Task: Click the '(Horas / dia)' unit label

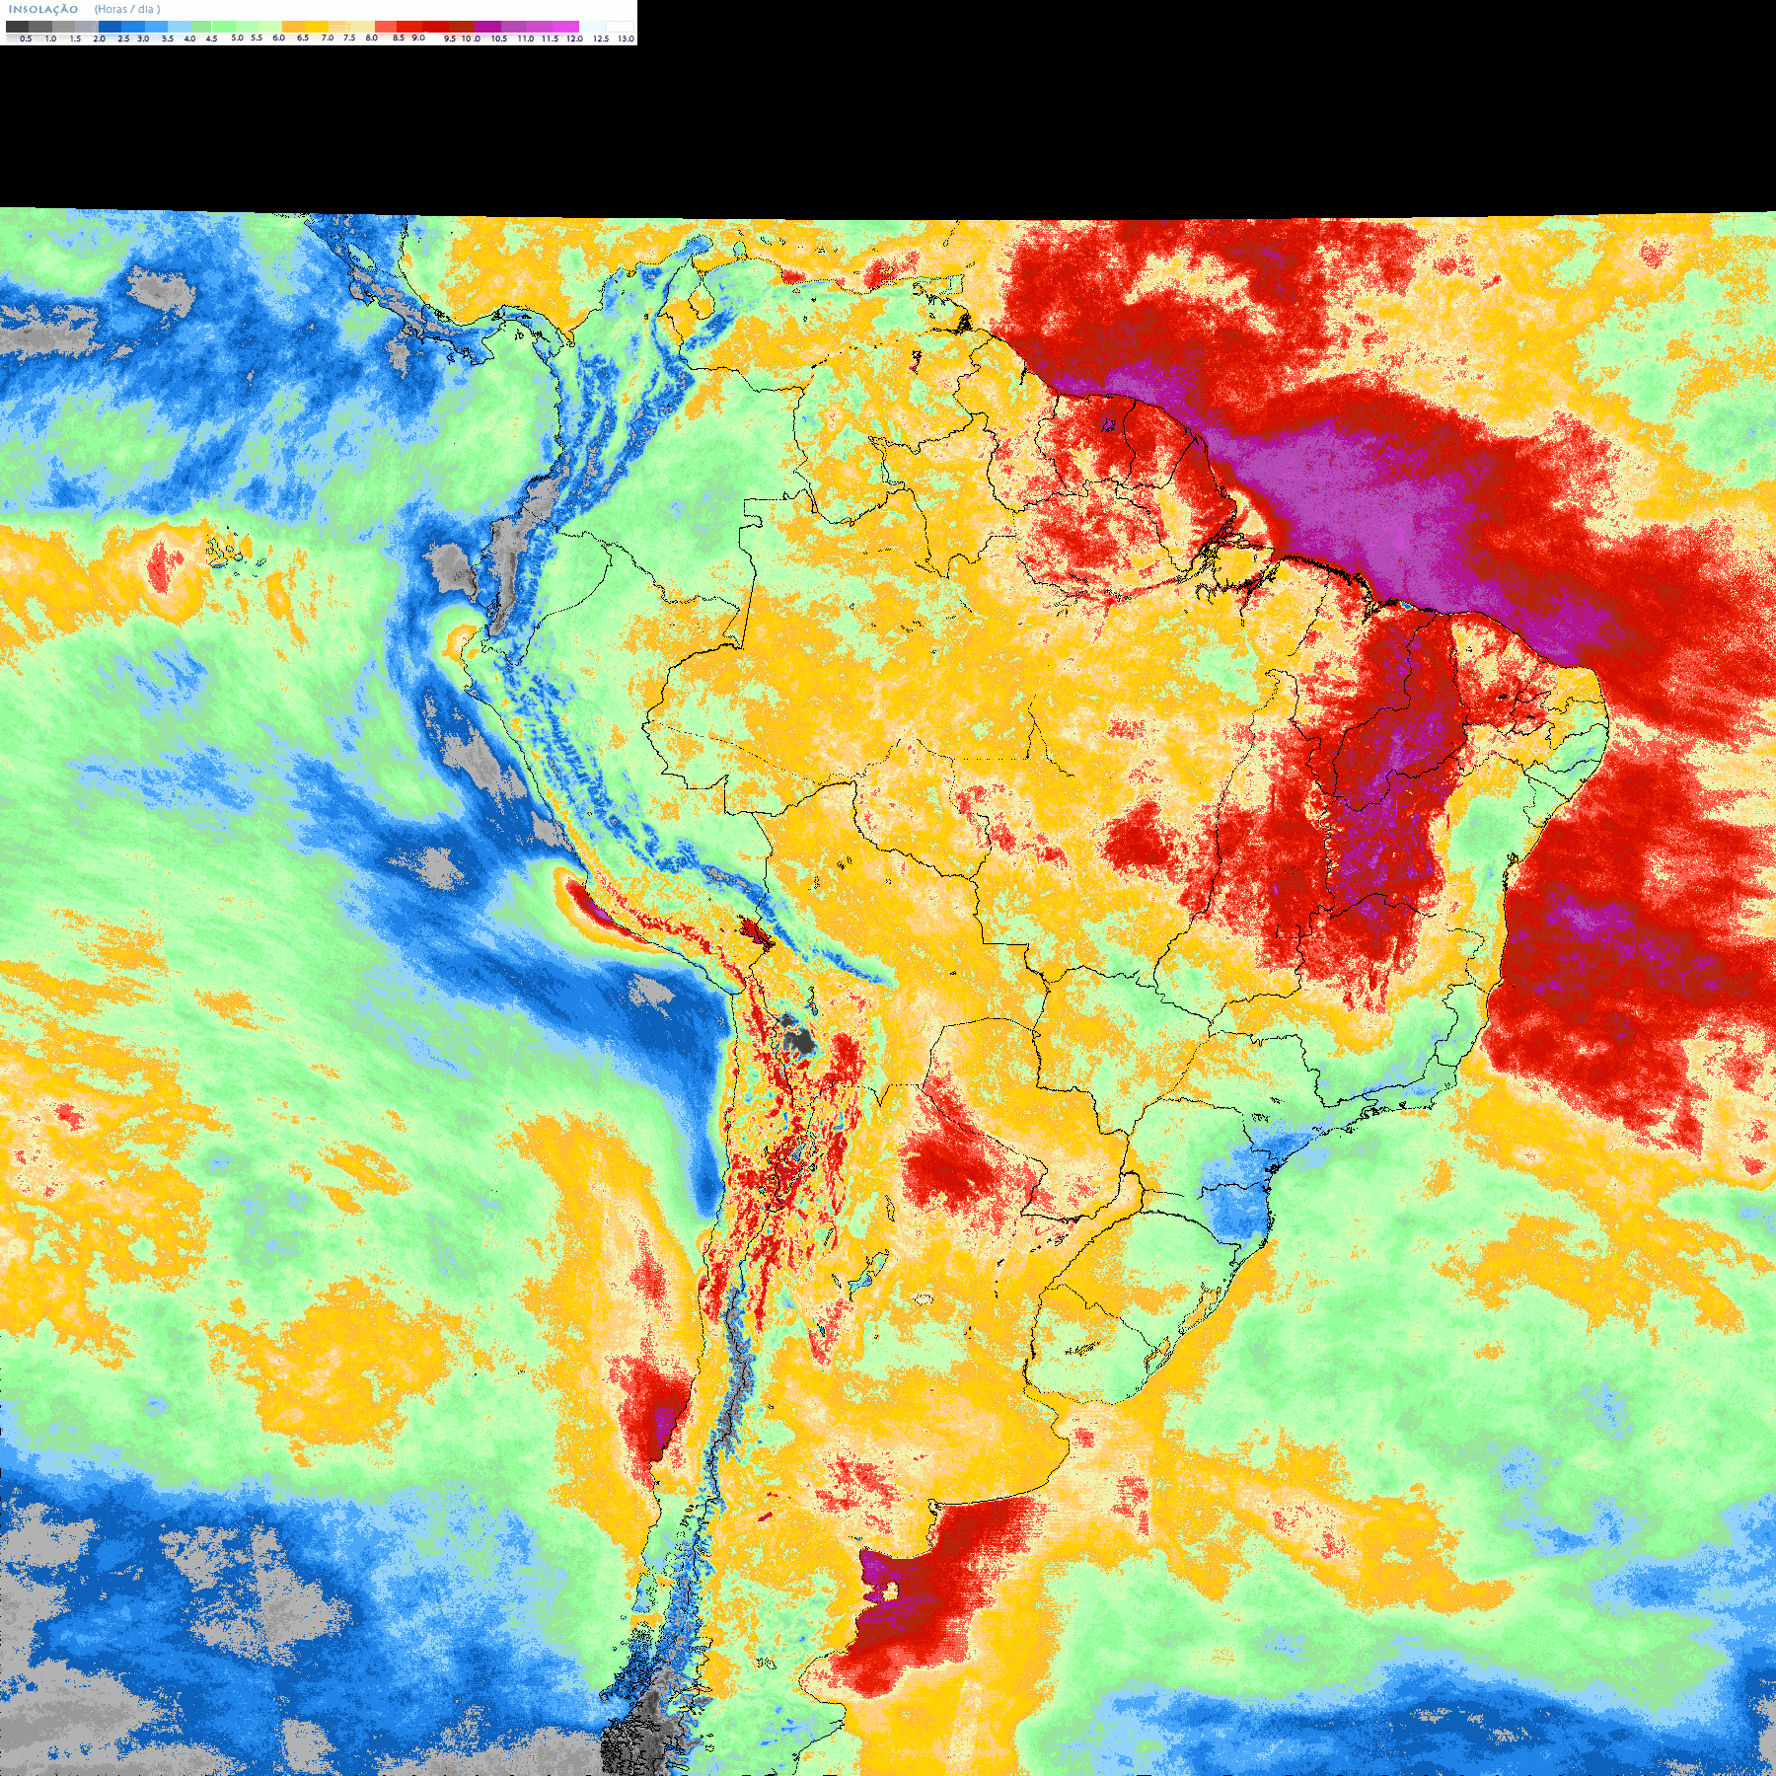Action: coord(127,9)
